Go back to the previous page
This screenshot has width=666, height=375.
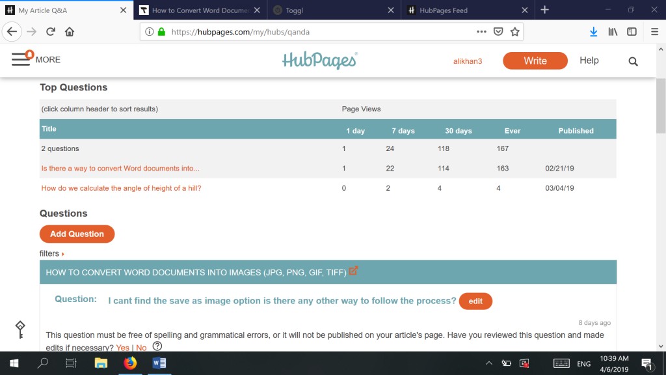[12, 32]
